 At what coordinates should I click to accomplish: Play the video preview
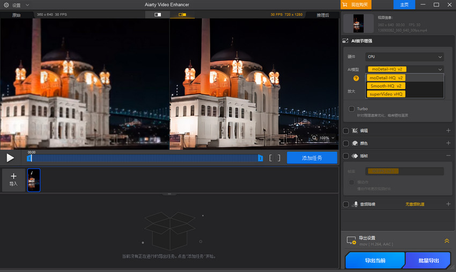point(10,157)
